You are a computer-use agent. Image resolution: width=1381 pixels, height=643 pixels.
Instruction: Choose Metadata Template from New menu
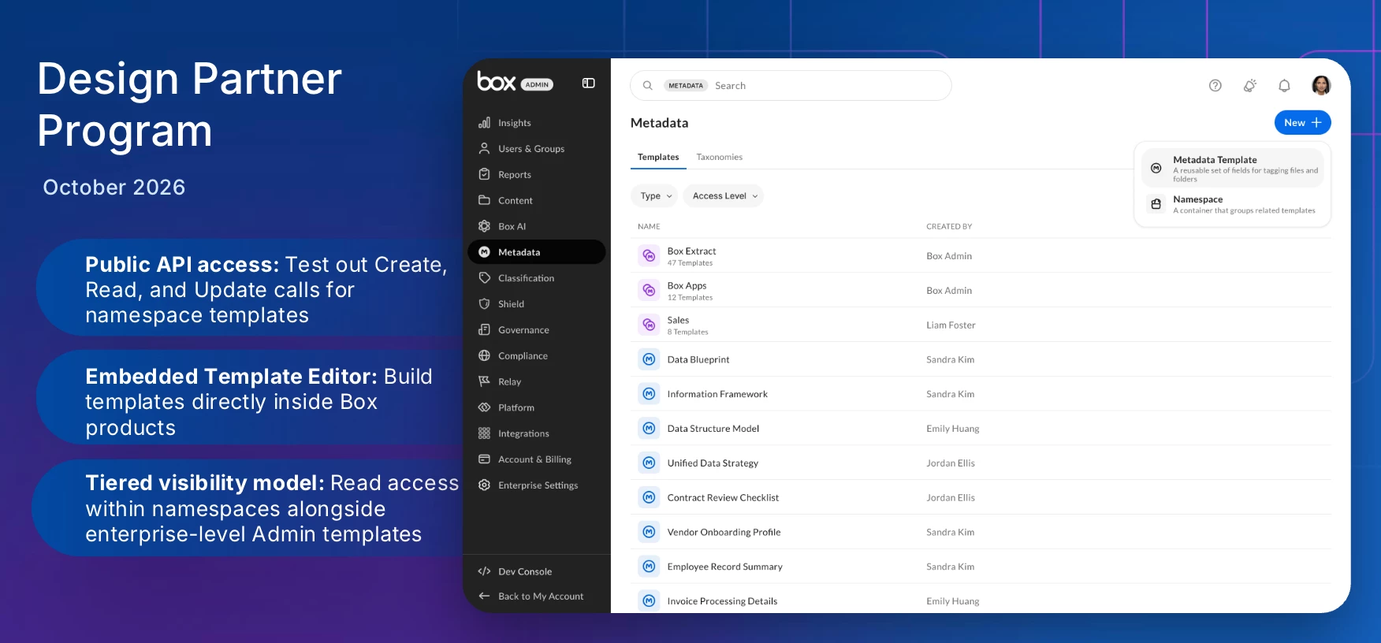pyautogui.click(x=1232, y=168)
